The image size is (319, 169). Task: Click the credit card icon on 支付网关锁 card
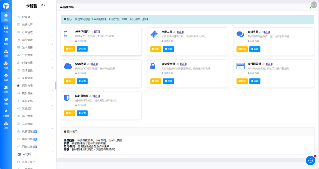pyautogui.click(x=240, y=66)
